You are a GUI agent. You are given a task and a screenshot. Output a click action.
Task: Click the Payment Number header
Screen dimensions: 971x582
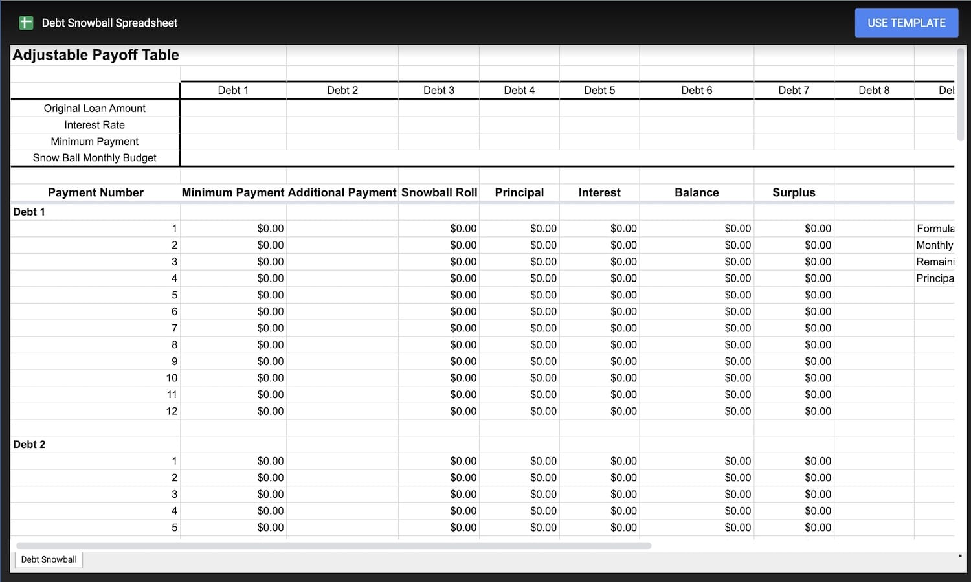pyautogui.click(x=96, y=192)
